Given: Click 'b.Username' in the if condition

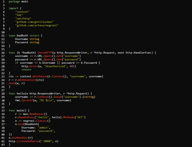Looking at the screenshot, I should [47, 63].
